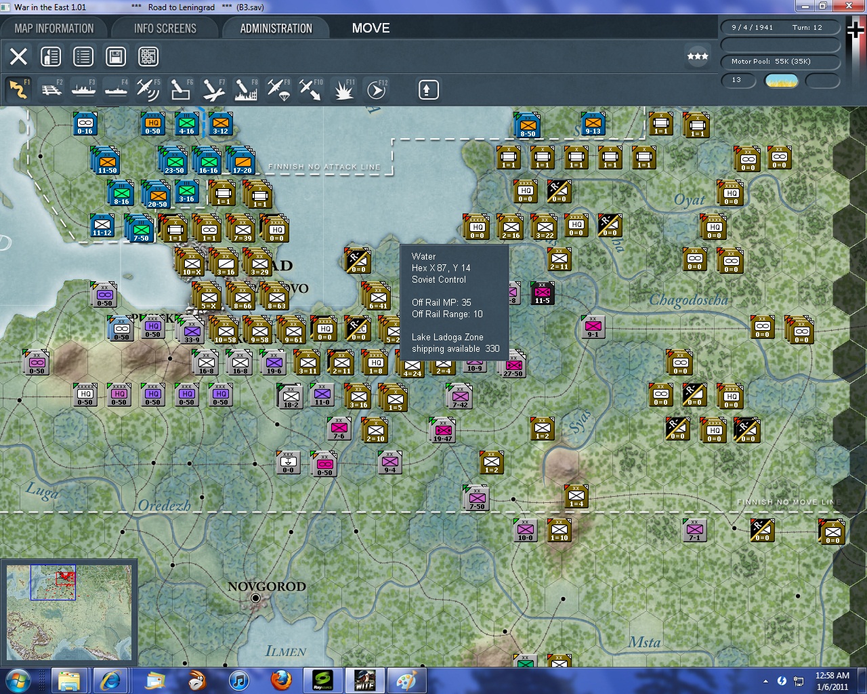867x694 pixels.
Task: Switch to F10 Air Transfer mode
Action: click(x=311, y=89)
